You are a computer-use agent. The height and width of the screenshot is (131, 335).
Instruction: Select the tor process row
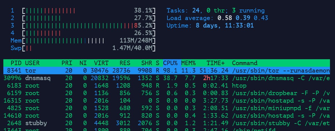click(x=167, y=71)
